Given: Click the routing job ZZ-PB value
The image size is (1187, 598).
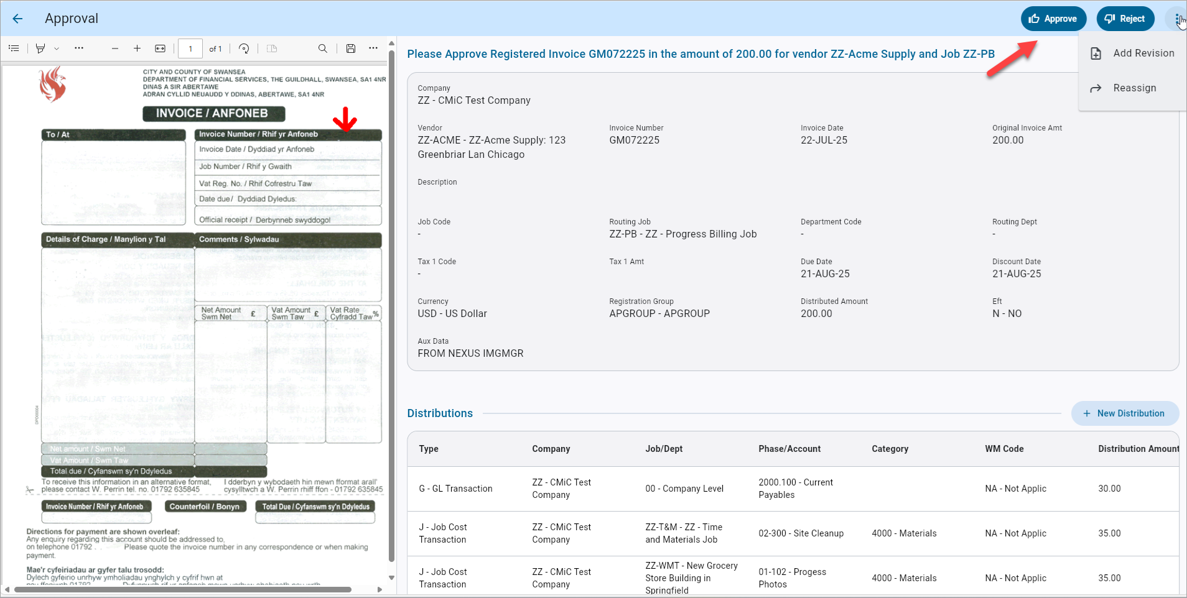Looking at the screenshot, I should [x=682, y=234].
